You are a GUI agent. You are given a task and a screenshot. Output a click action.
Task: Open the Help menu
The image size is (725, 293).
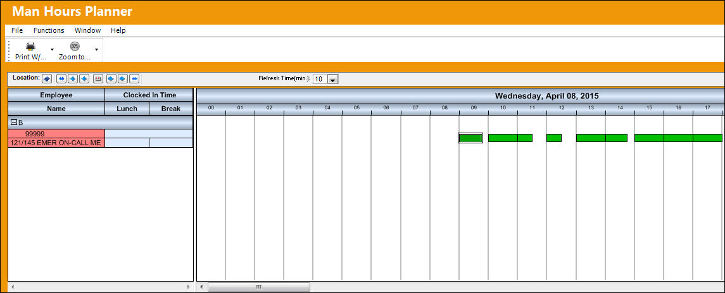pyautogui.click(x=118, y=30)
